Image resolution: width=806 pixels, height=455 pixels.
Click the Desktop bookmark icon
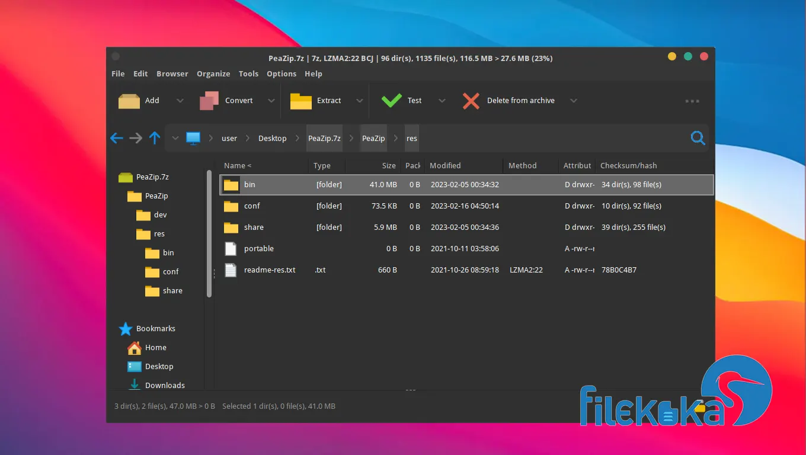[135, 367]
